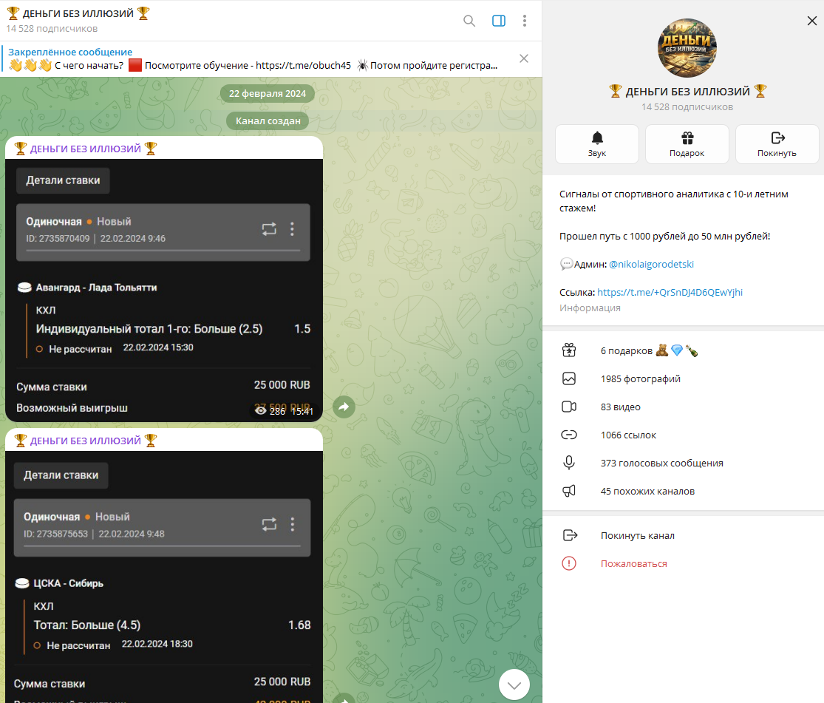Click the microphone icon
Image resolution: width=824 pixels, height=703 pixels.
tap(569, 463)
